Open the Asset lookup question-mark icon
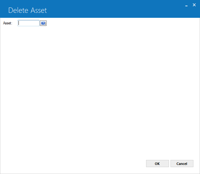The width and height of the screenshot is (200, 174). [43, 23]
